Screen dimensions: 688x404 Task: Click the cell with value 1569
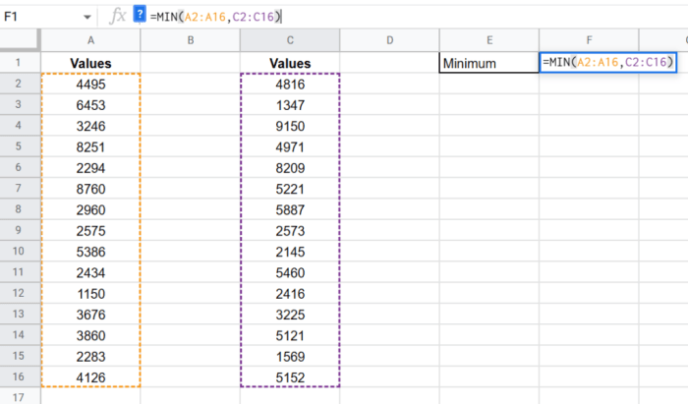290,356
